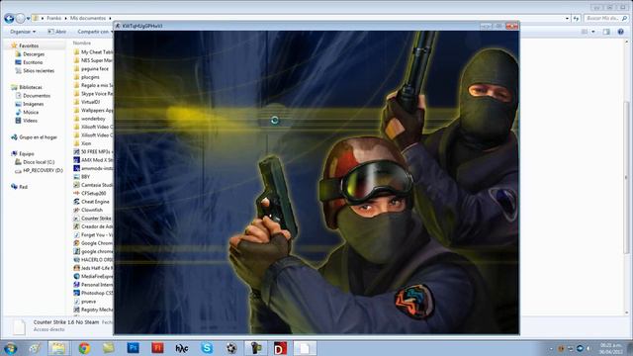The width and height of the screenshot is (633, 356).
Task: Open the Documentos library
Action: click(37, 96)
